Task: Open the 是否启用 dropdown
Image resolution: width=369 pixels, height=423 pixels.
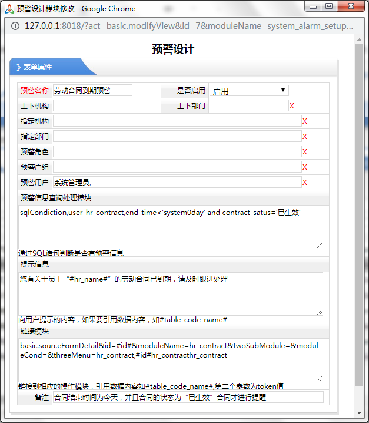Action: pos(249,91)
